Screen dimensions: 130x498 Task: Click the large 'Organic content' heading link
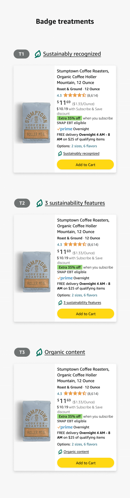(65, 352)
